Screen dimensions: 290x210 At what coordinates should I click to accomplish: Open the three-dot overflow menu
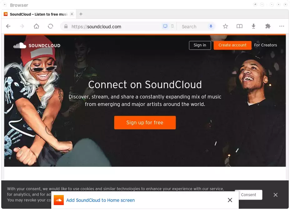pyautogui.click(x=281, y=26)
